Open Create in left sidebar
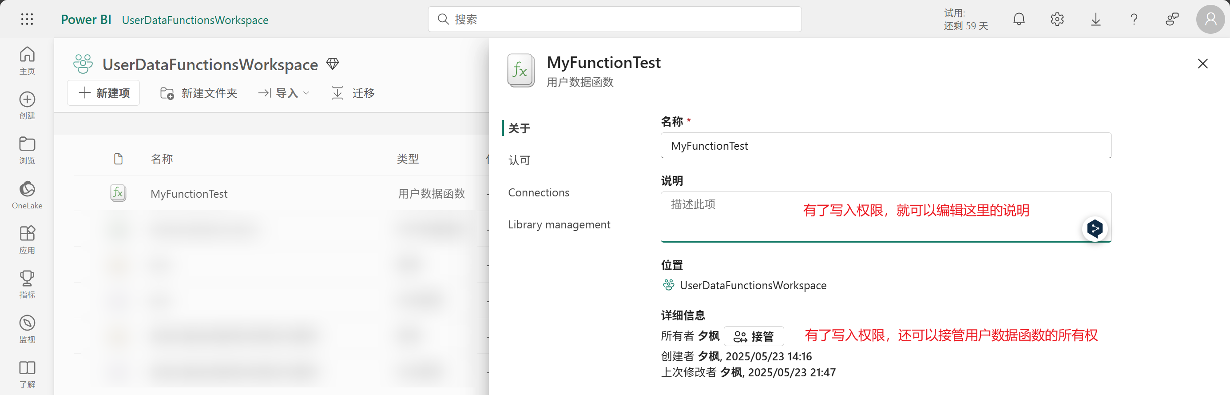 tap(27, 105)
